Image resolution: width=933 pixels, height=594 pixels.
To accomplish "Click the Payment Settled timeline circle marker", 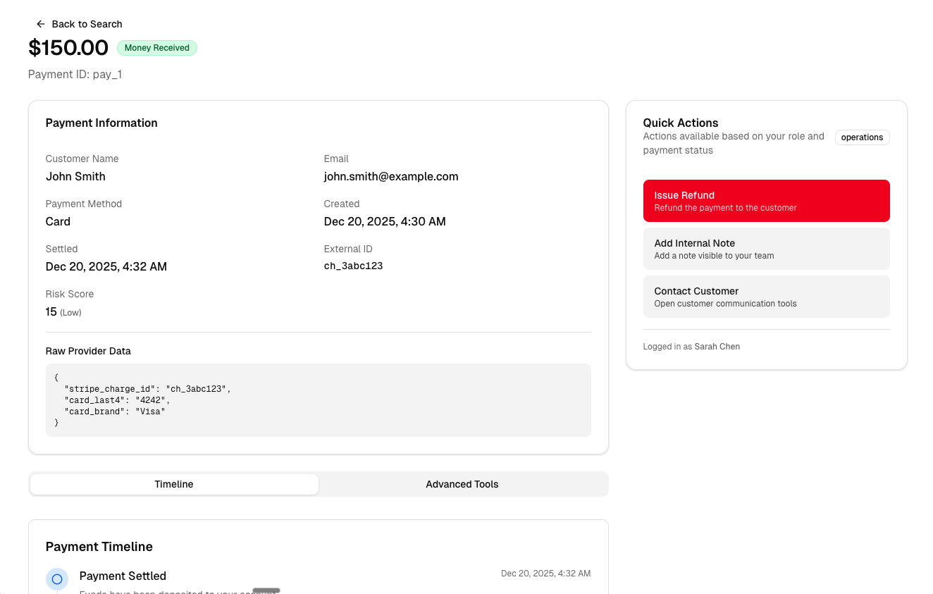I will [56, 578].
